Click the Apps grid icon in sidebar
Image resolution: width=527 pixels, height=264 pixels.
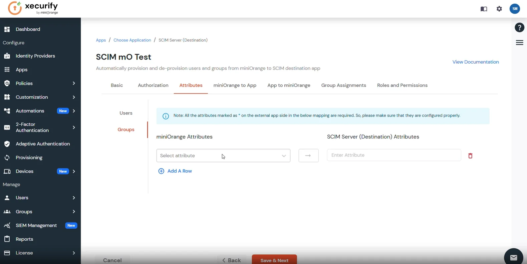click(7, 70)
